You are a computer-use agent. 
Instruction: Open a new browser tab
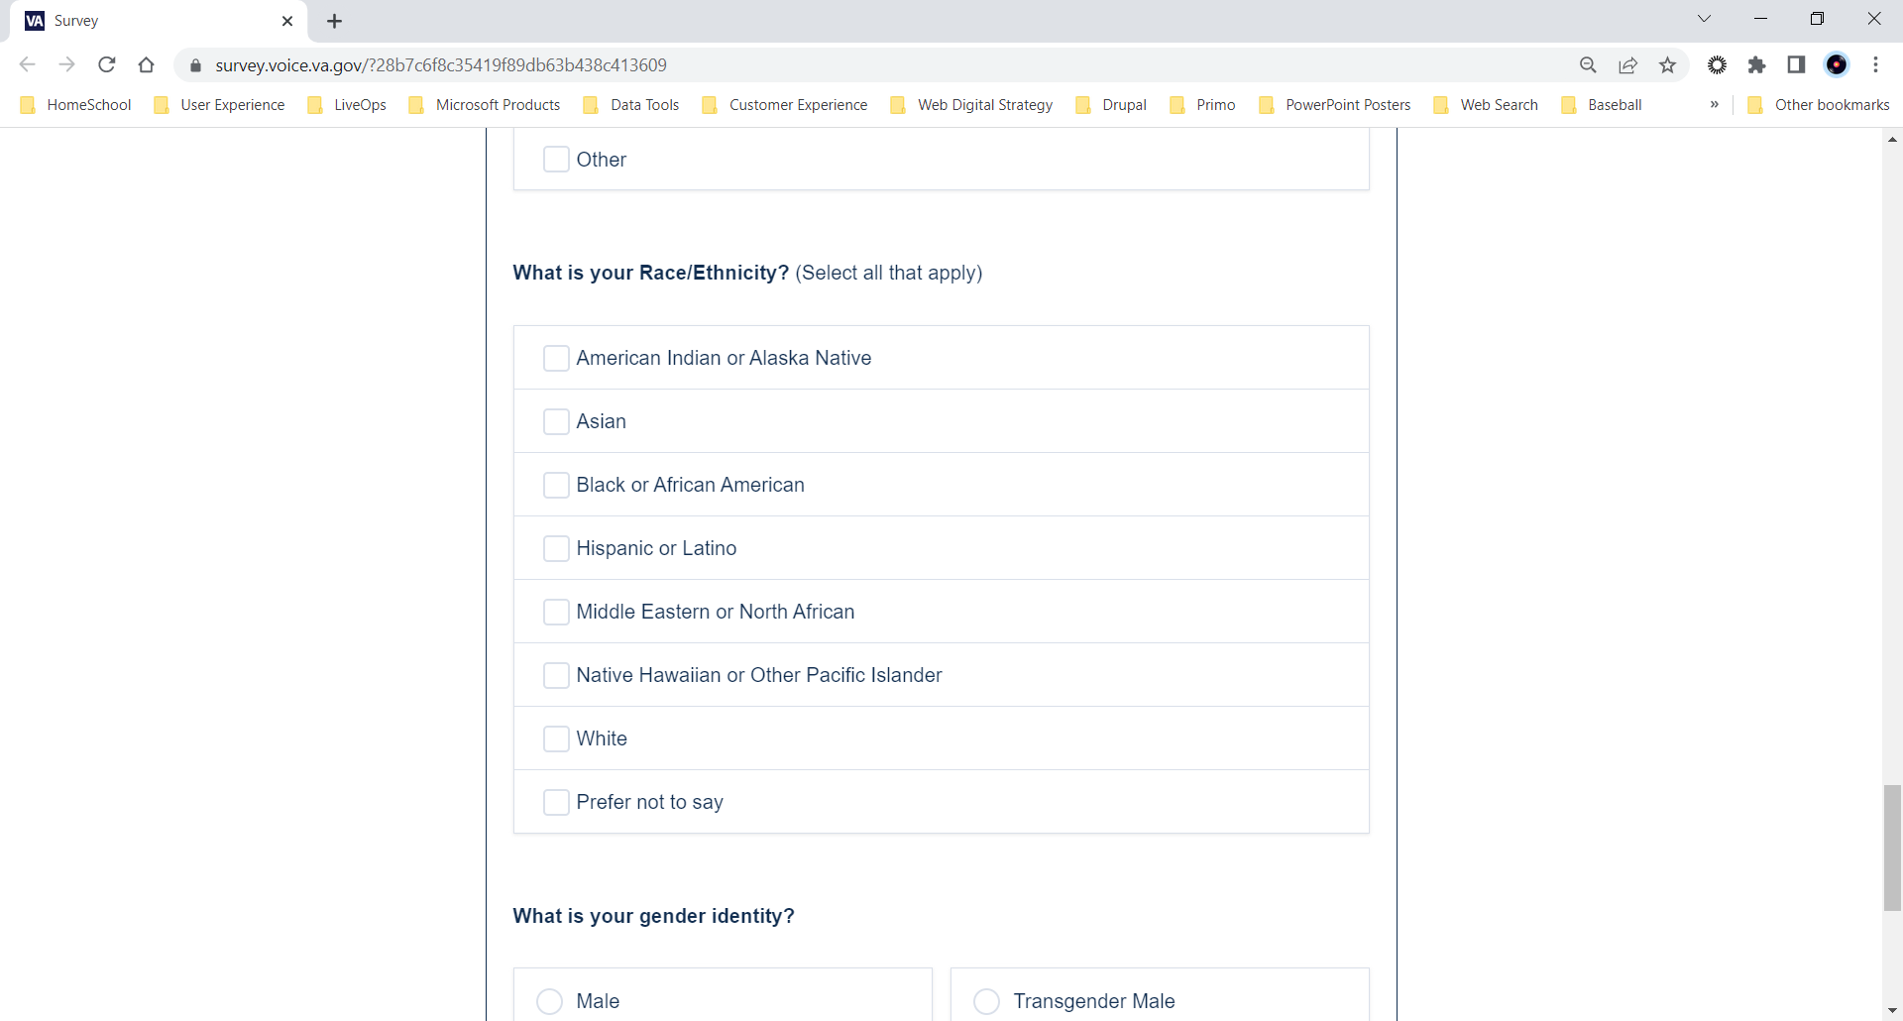[x=335, y=21]
